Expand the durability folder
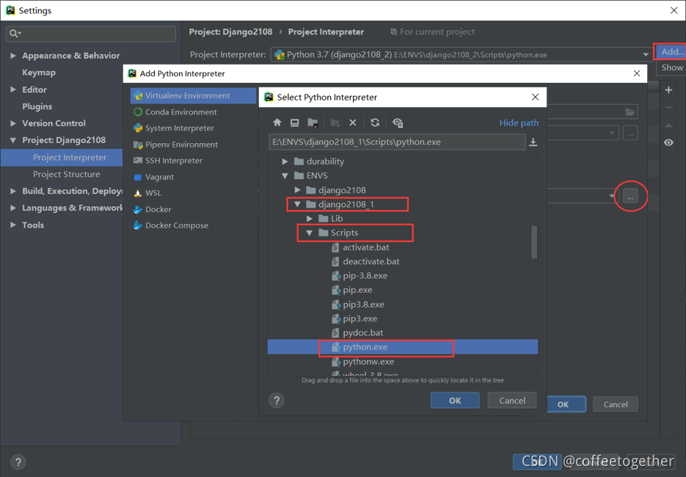The width and height of the screenshot is (686, 477). (x=285, y=161)
